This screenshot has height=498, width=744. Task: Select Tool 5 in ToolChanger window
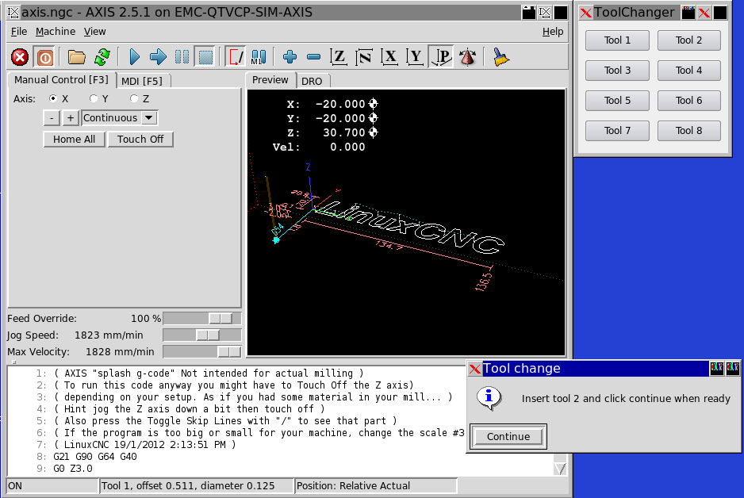pos(617,101)
